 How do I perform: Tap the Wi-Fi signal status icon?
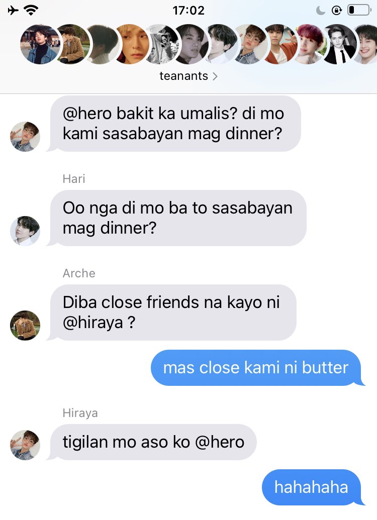pos(31,10)
